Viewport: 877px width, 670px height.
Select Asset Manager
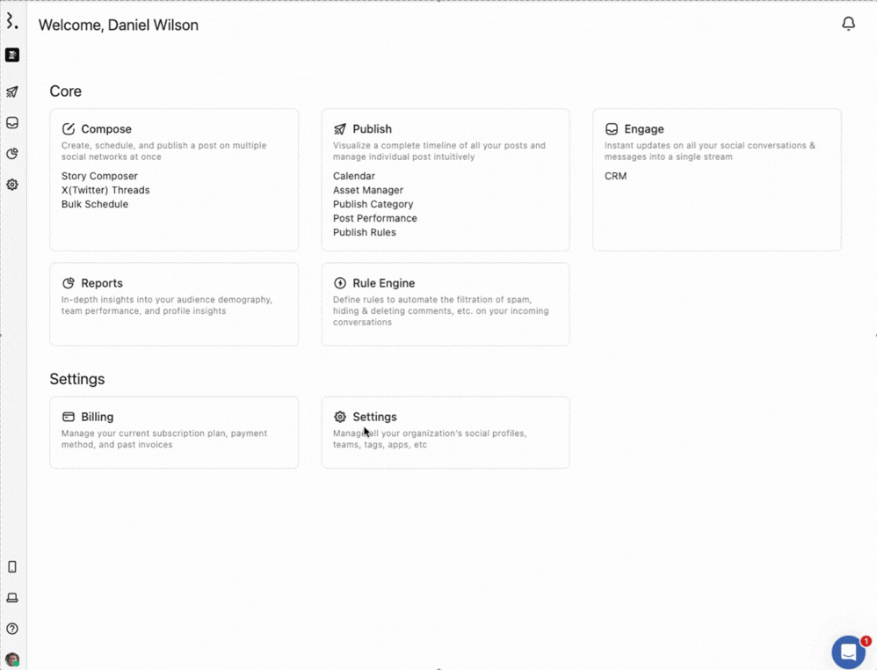(368, 190)
